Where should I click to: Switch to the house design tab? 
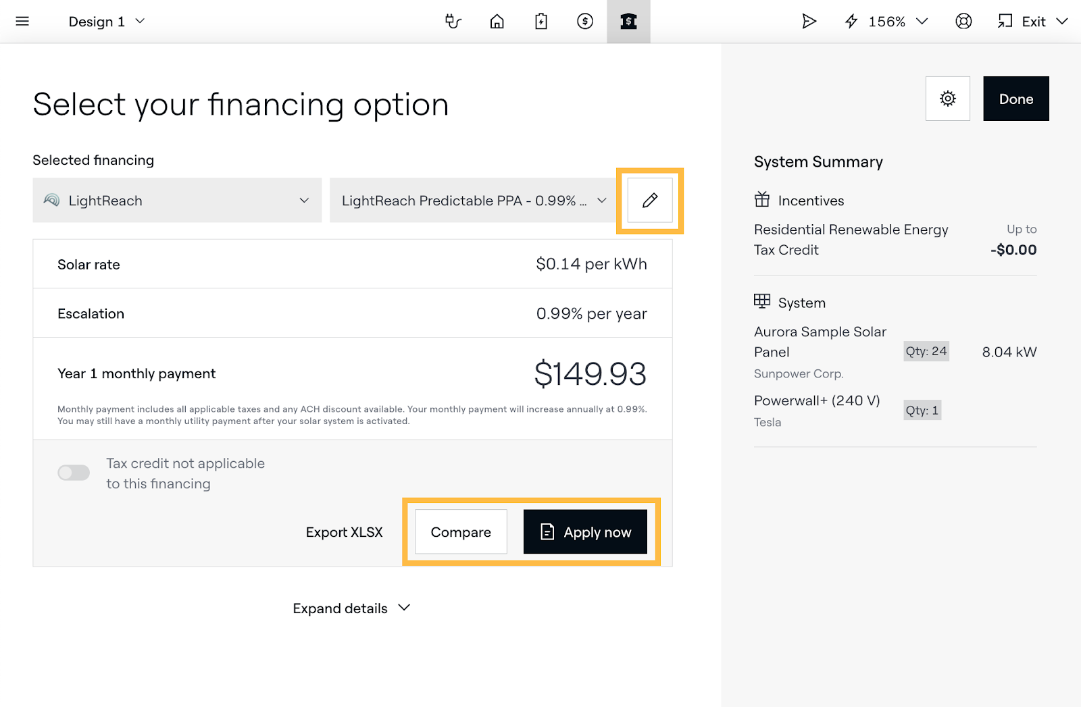coord(497,22)
